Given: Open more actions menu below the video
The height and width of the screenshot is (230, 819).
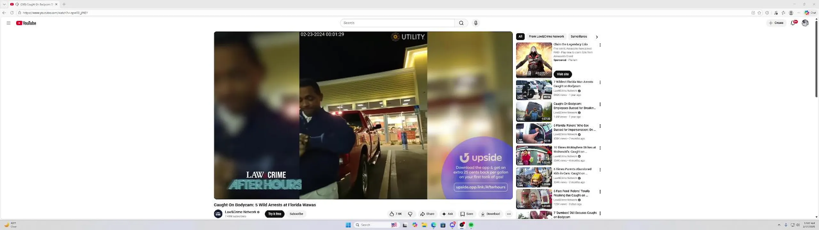Looking at the screenshot, I should click(509, 214).
